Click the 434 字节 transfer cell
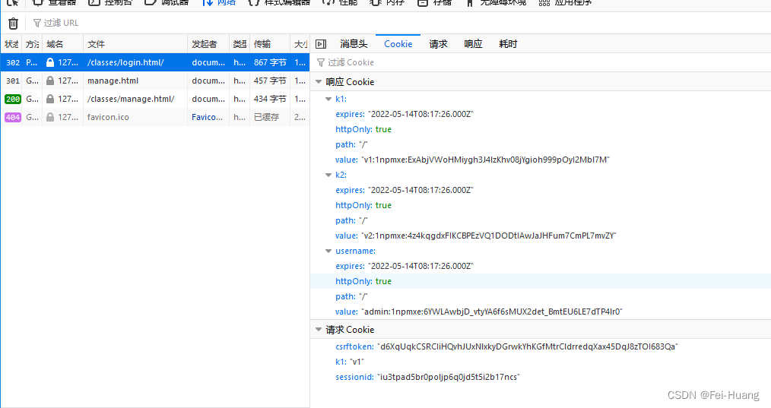This screenshot has height=408, width=771. tap(270, 99)
